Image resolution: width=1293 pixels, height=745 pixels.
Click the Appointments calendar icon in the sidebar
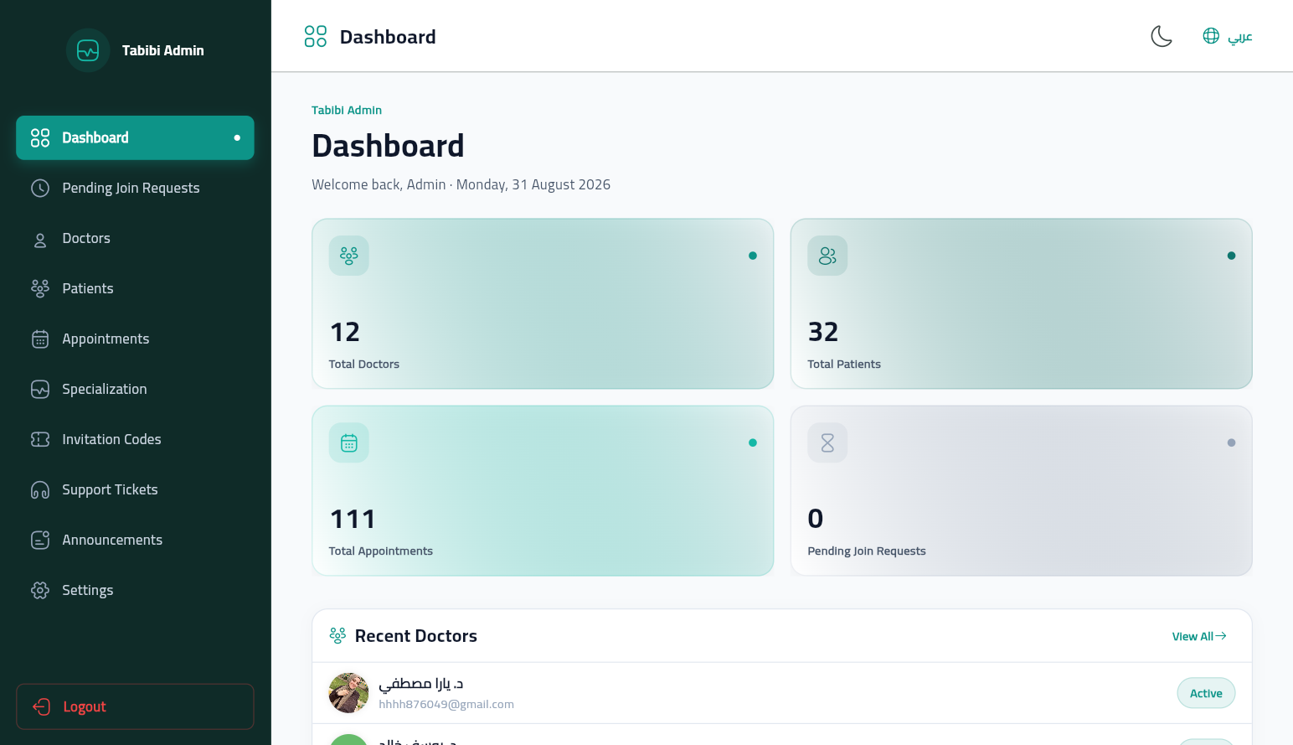click(x=40, y=339)
